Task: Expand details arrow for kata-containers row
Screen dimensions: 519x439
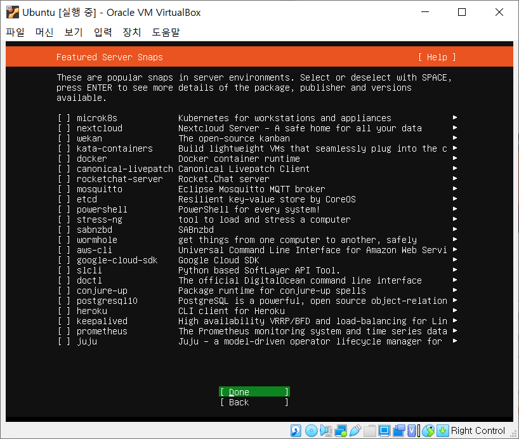Action: point(455,148)
